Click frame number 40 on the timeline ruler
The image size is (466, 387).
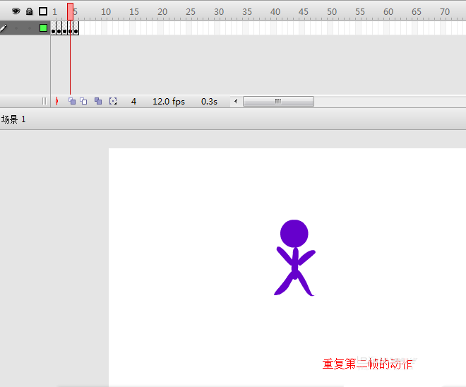click(275, 12)
